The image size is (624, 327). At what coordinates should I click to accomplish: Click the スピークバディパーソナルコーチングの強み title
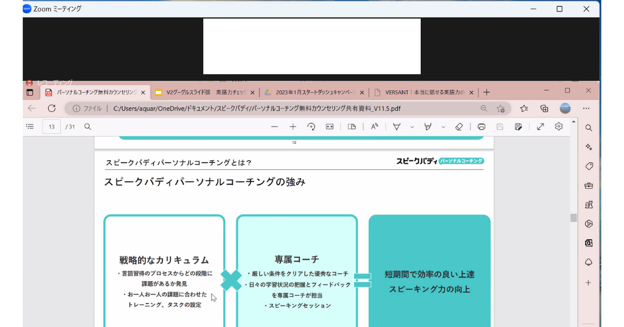point(204,182)
